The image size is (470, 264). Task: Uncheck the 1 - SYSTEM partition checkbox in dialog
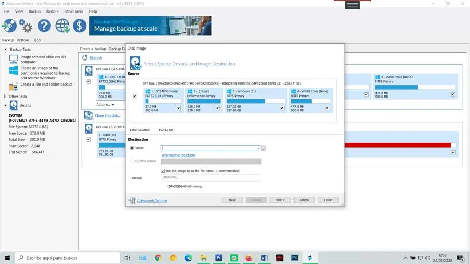179,108
